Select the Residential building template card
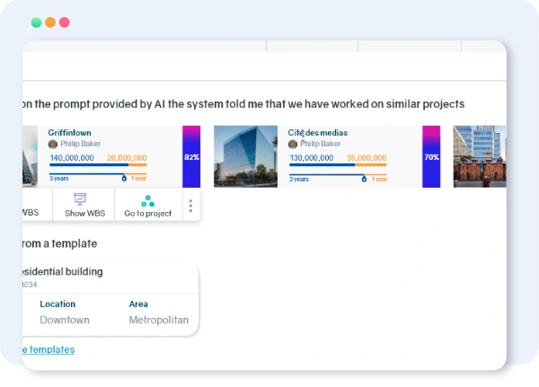This screenshot has width=539, height=387. (108, 299)
